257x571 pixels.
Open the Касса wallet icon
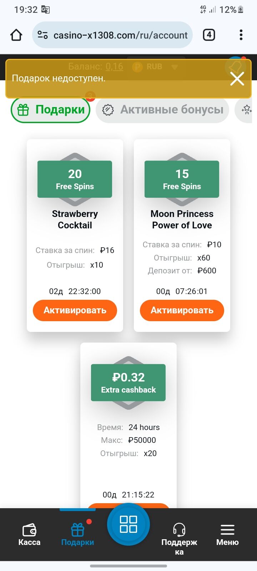29,530
